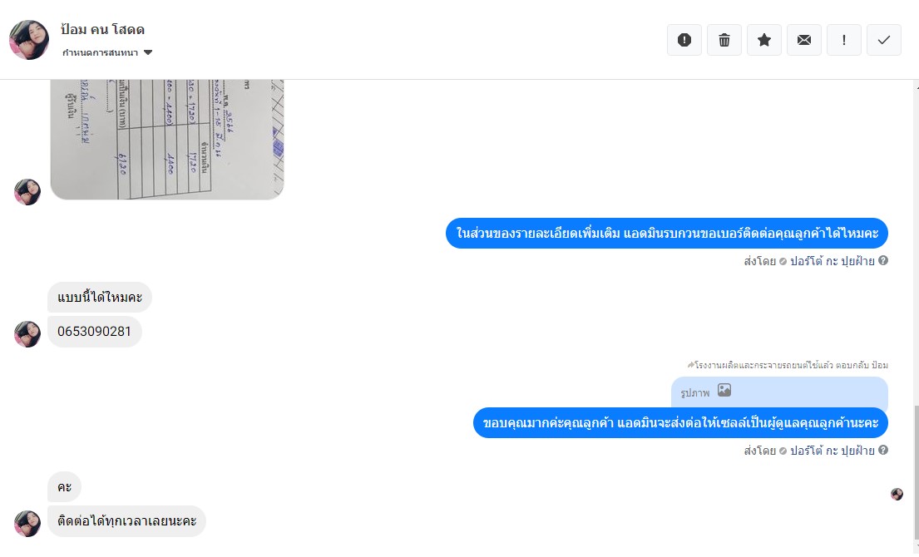
Task: Open the receipt photo thumbnail
Action: [x=167, y=140]
